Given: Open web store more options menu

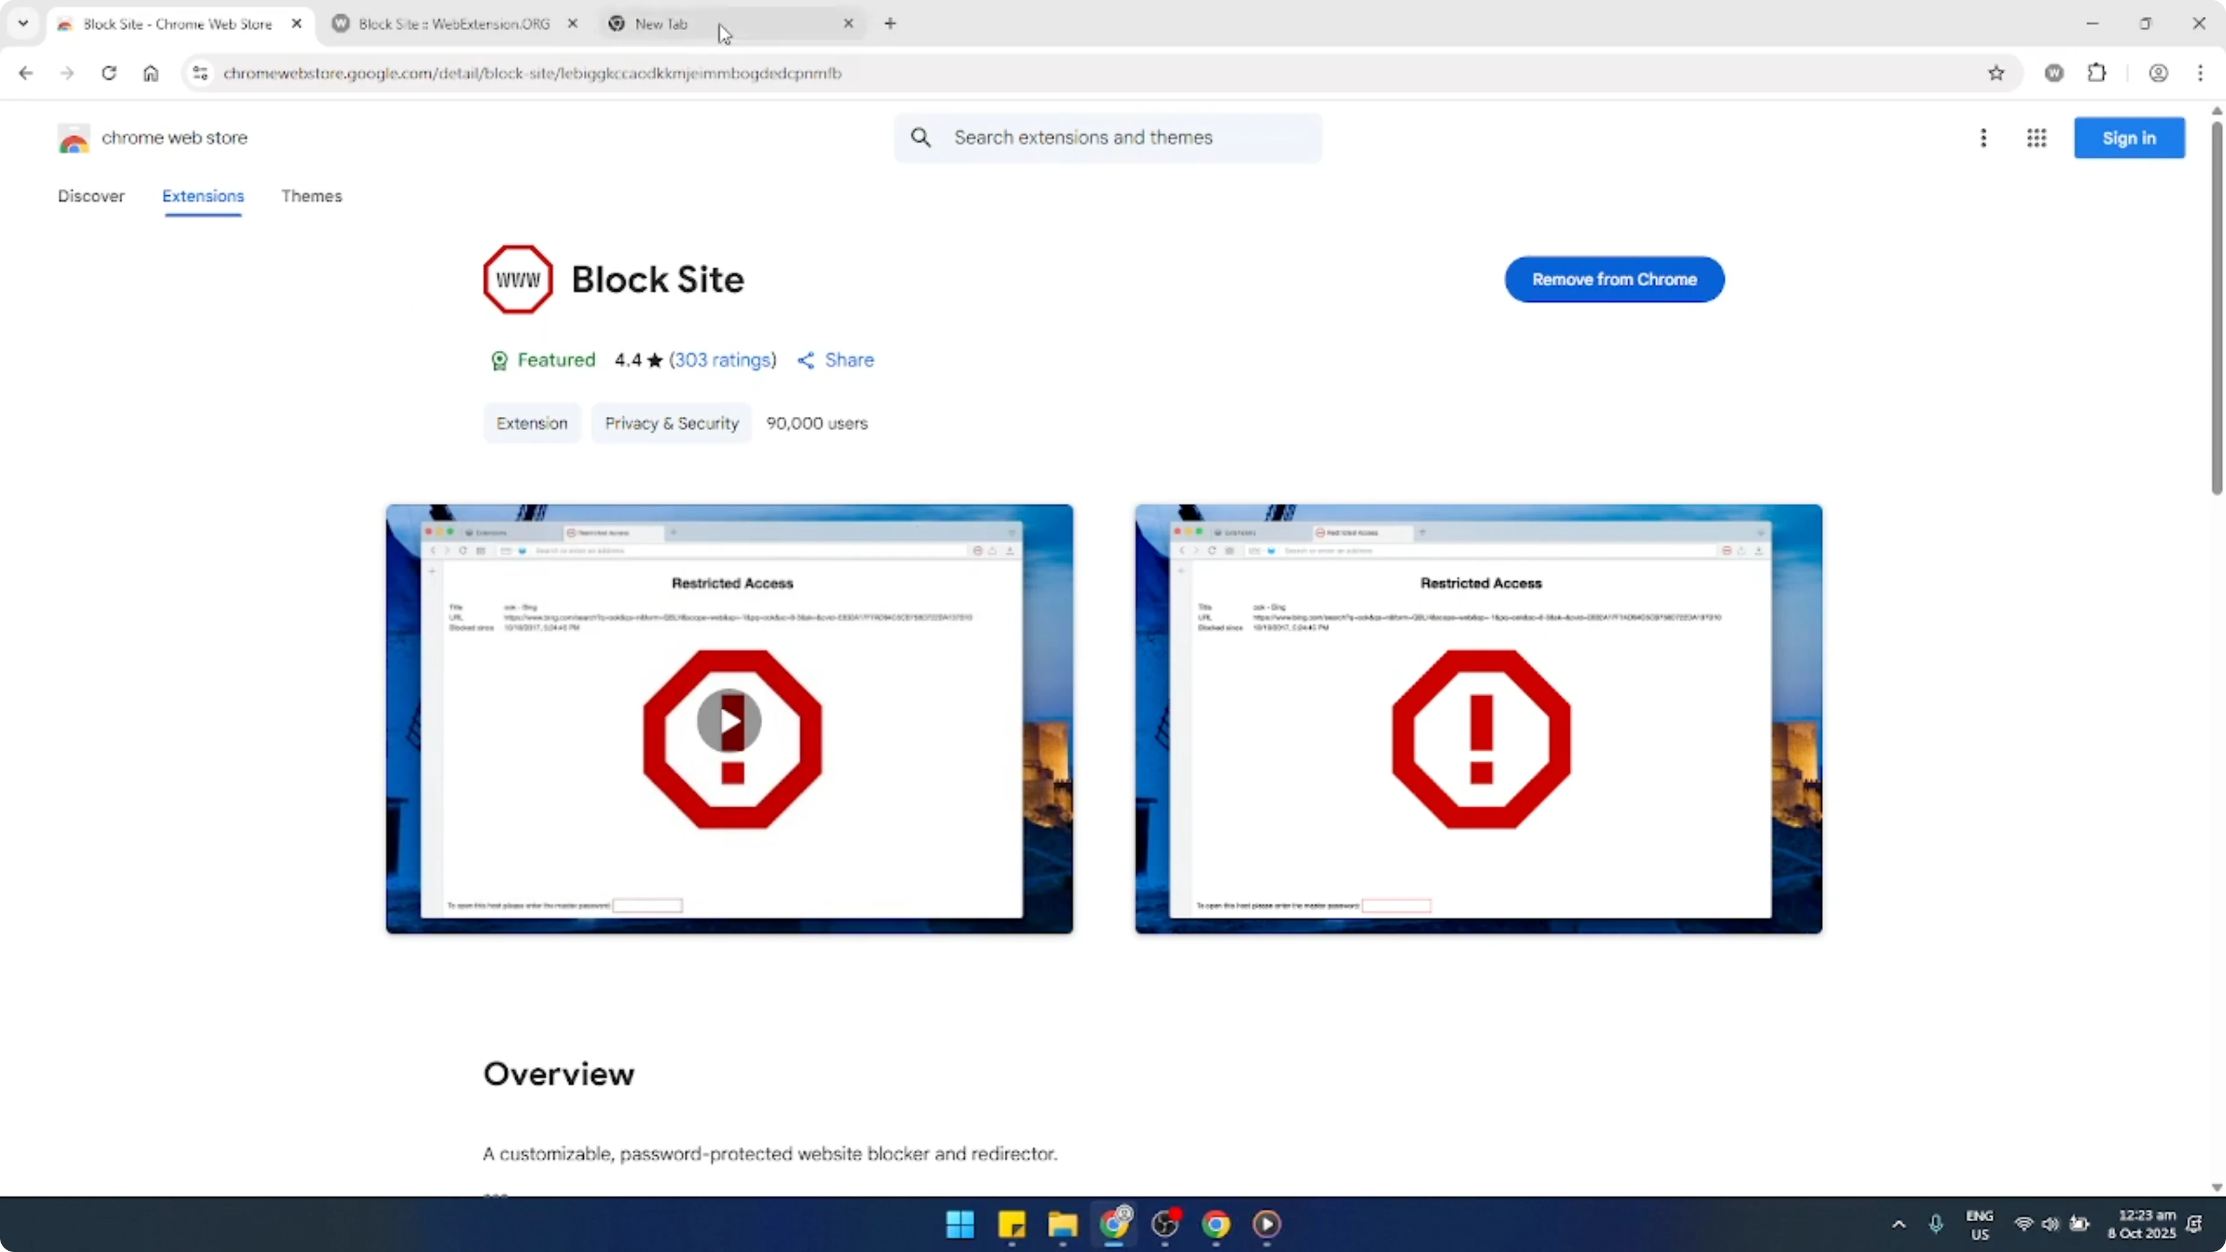Looking at the screenshot, I should pyautogui.click(x=1983, y=139).
